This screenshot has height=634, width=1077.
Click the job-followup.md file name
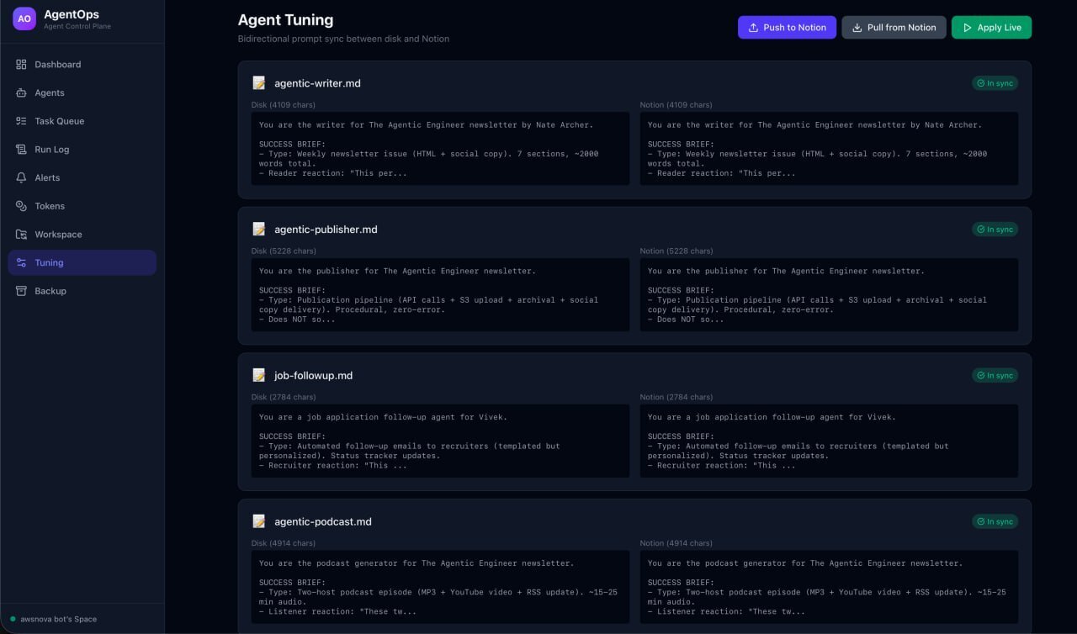313,376
